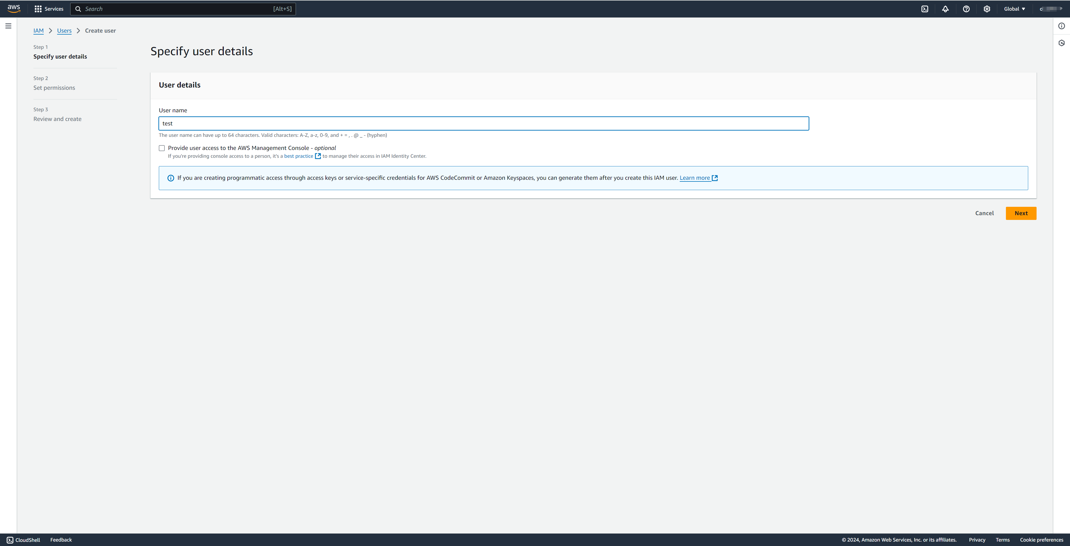The image size is (1070, 546).
Task: Enable AWS Management Console access checkbox
Action: pyautogui.click(x=162, y=148)
